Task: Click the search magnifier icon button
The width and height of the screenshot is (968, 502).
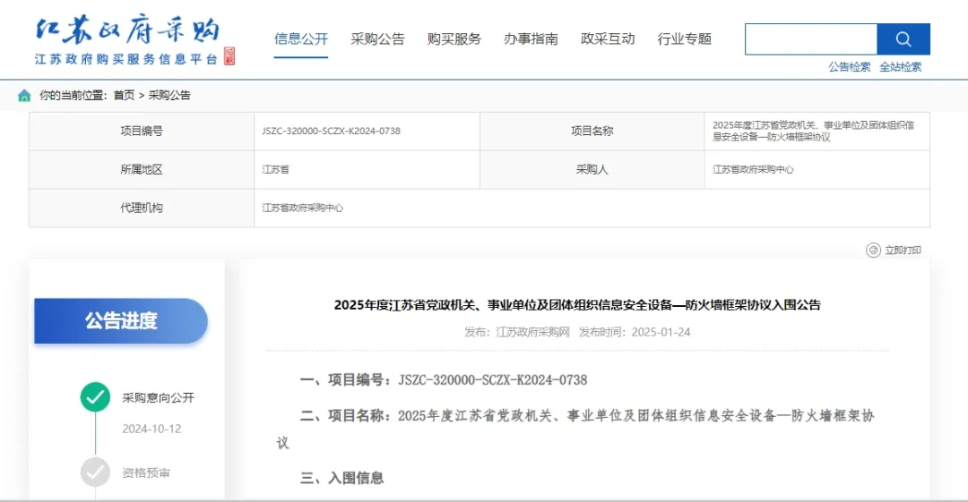Action: 903,39
